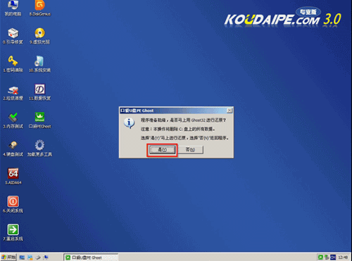Screen dimensions: 352x261
Task: Confirm restore with the 是(Y) button
Action: (x=162, y=150)
